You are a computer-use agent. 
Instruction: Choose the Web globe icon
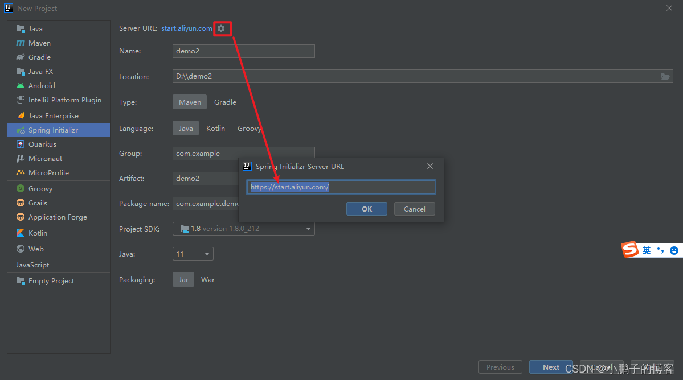tap(21, 249)
